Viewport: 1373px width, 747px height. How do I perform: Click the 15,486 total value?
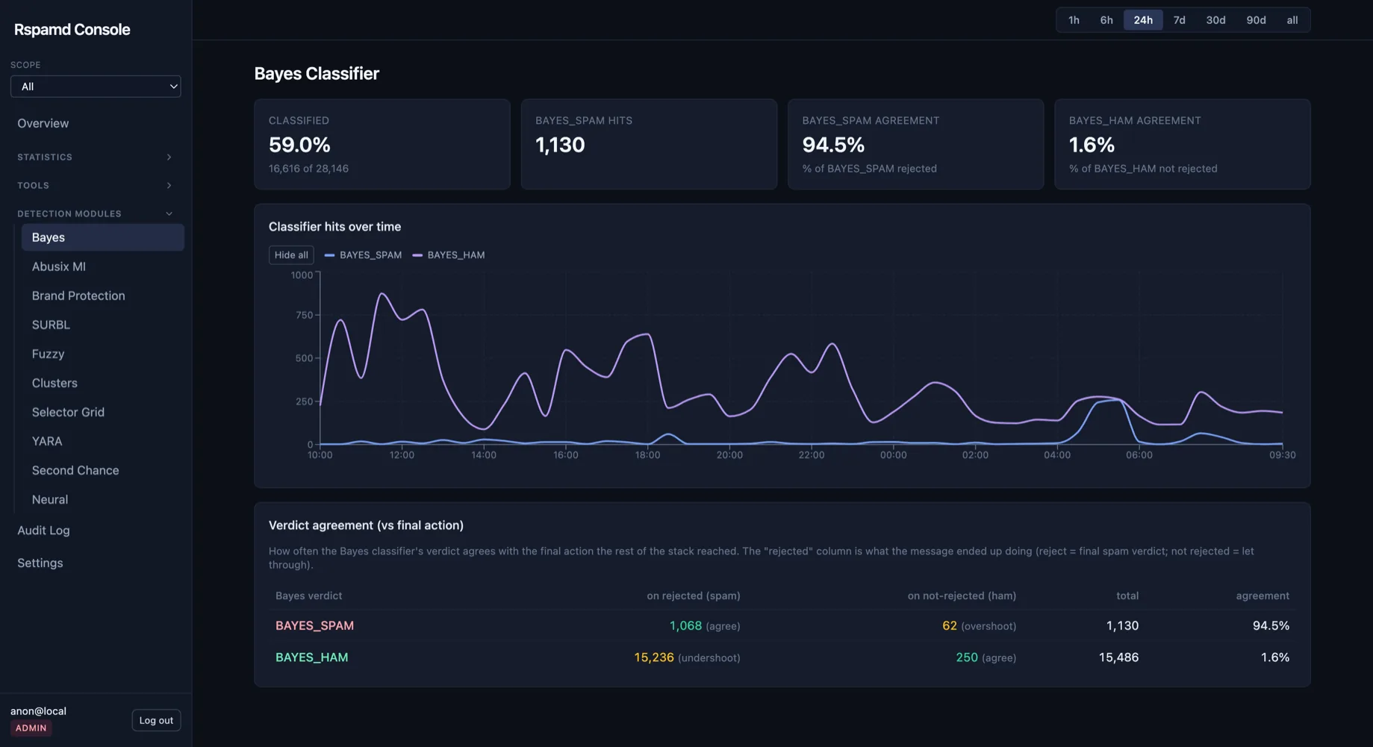tap(1118, 657)
